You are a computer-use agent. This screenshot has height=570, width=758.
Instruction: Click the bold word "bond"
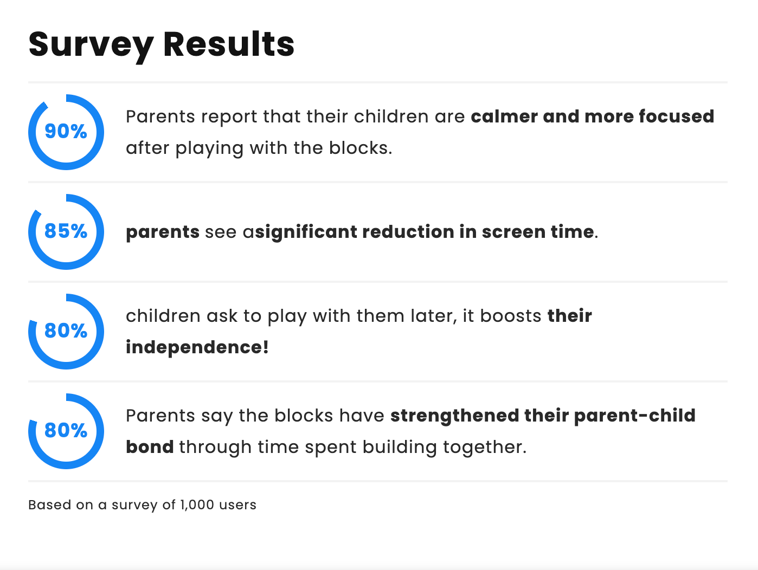click(x=150, y=447)
